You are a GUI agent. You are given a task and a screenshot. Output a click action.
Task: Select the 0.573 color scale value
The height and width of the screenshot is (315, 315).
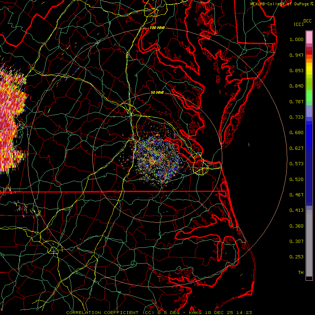[x=296, y=164]
